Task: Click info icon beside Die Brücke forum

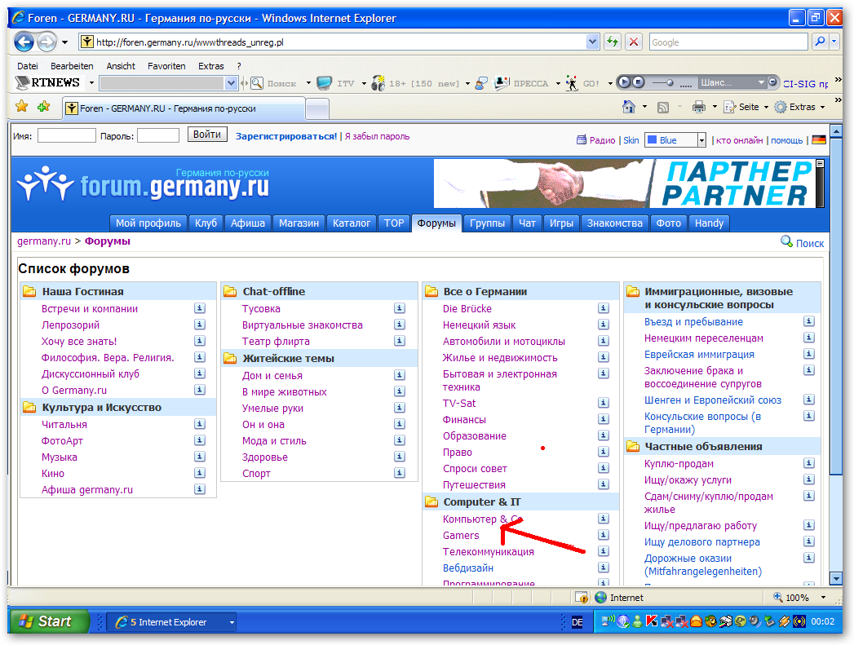Action: (x=604, y=308)
